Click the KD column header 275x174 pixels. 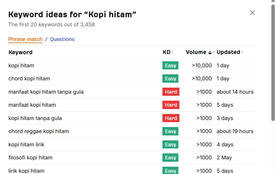click(167, 52)
